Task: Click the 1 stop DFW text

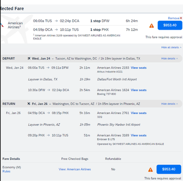Action: (100, 21)
